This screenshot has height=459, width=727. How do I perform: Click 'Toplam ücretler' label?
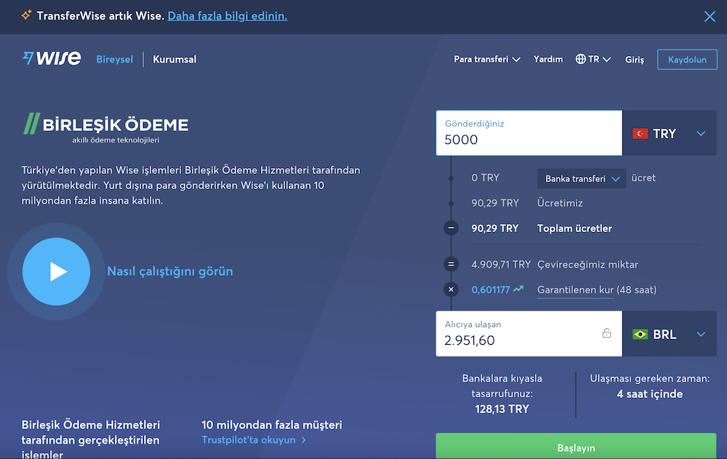pyautogui.click(x=574, y=228)
